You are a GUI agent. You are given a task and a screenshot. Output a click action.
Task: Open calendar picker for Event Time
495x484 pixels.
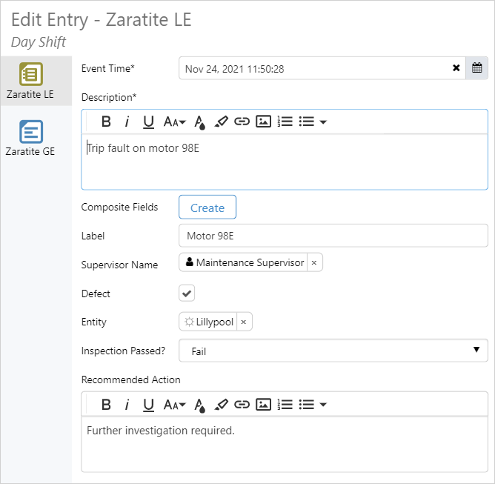(477, 69)
